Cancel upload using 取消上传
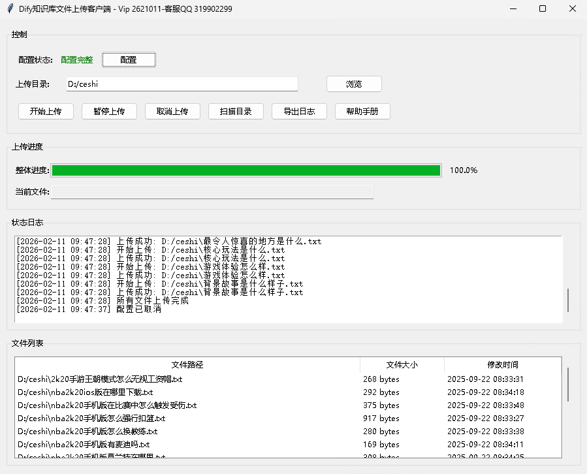This screenshot has height=474, width=587. [172, 111]
